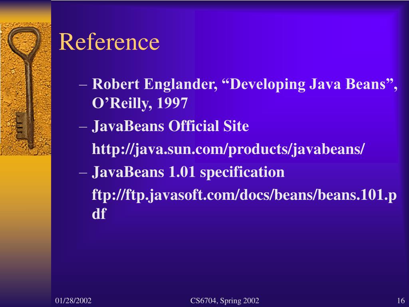Screen dimensions: 409x307
Task: Click the 'JavaBeans 1.01 specification' bullet
Action: pyautogui.click(x=188, y=172)
